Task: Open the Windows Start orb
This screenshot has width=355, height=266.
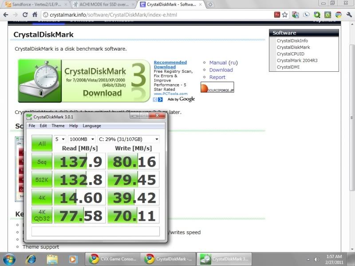Action: (9, 259)
